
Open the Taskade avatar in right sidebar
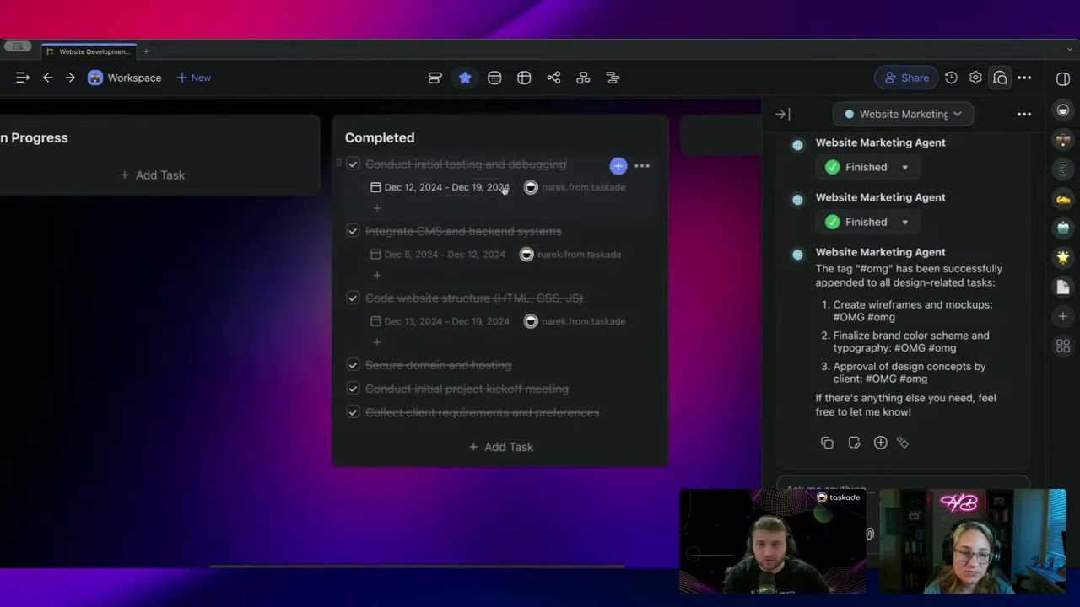click(1063, 110)
